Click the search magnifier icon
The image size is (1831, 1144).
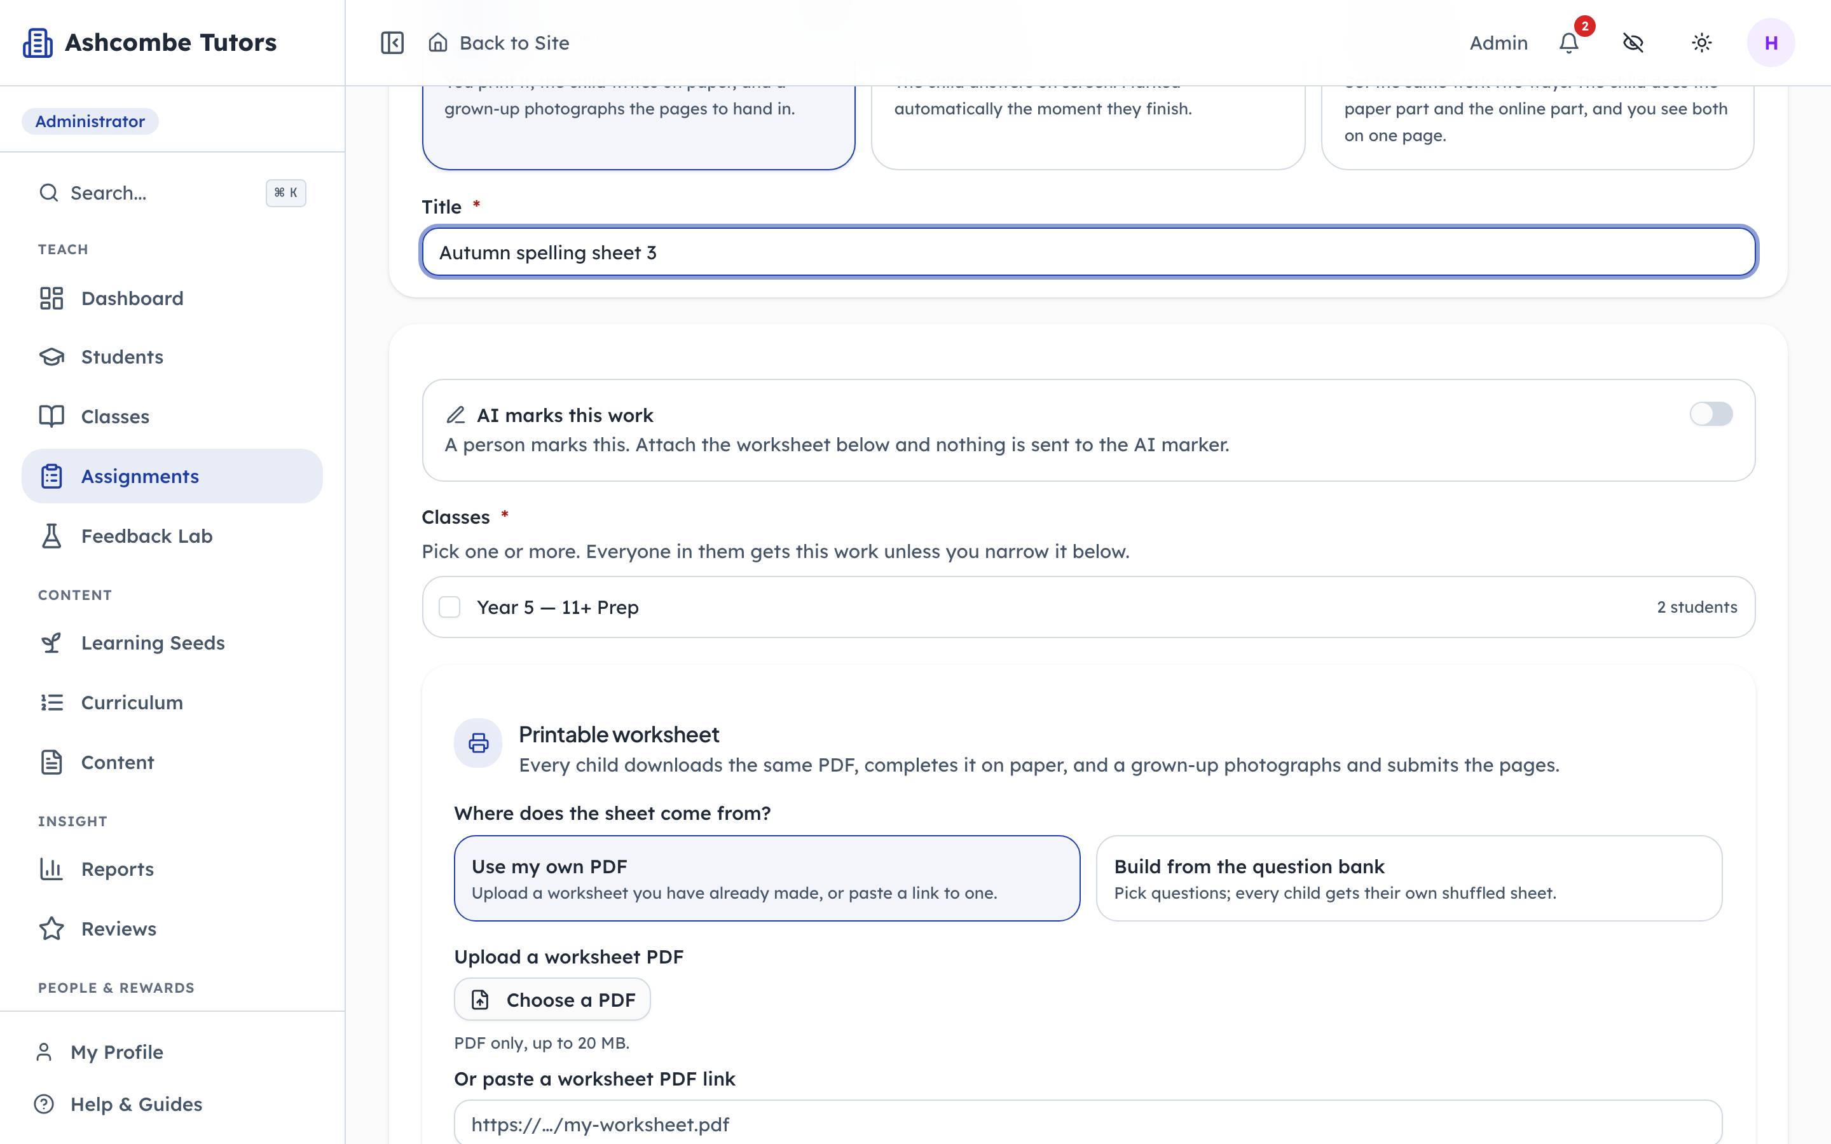pos(48,193)
